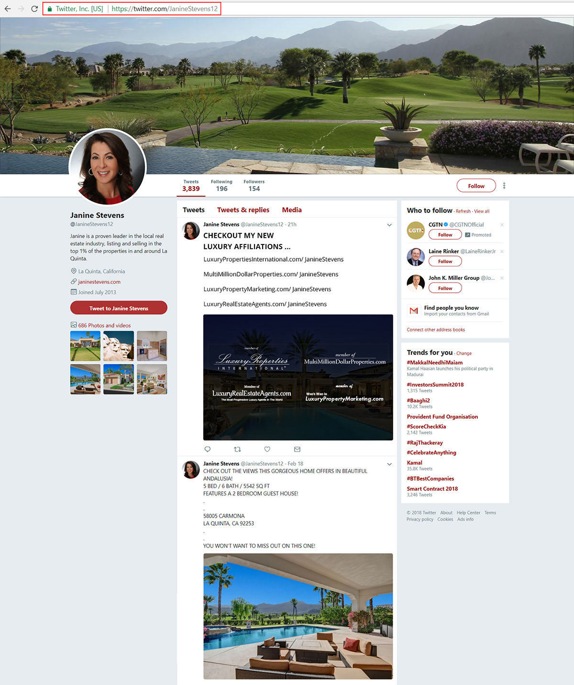
Task: Retweet the luxury affiliations tweet
Action: 237,449
